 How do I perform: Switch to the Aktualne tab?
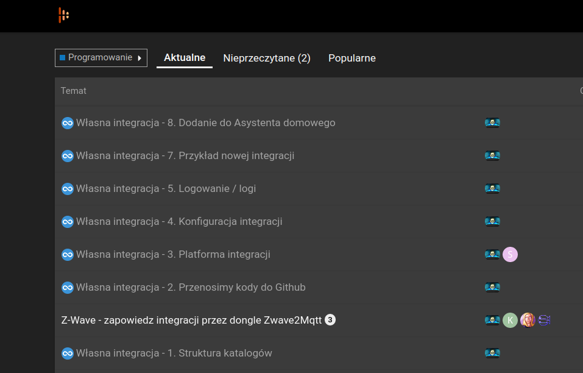coord(185,58)
